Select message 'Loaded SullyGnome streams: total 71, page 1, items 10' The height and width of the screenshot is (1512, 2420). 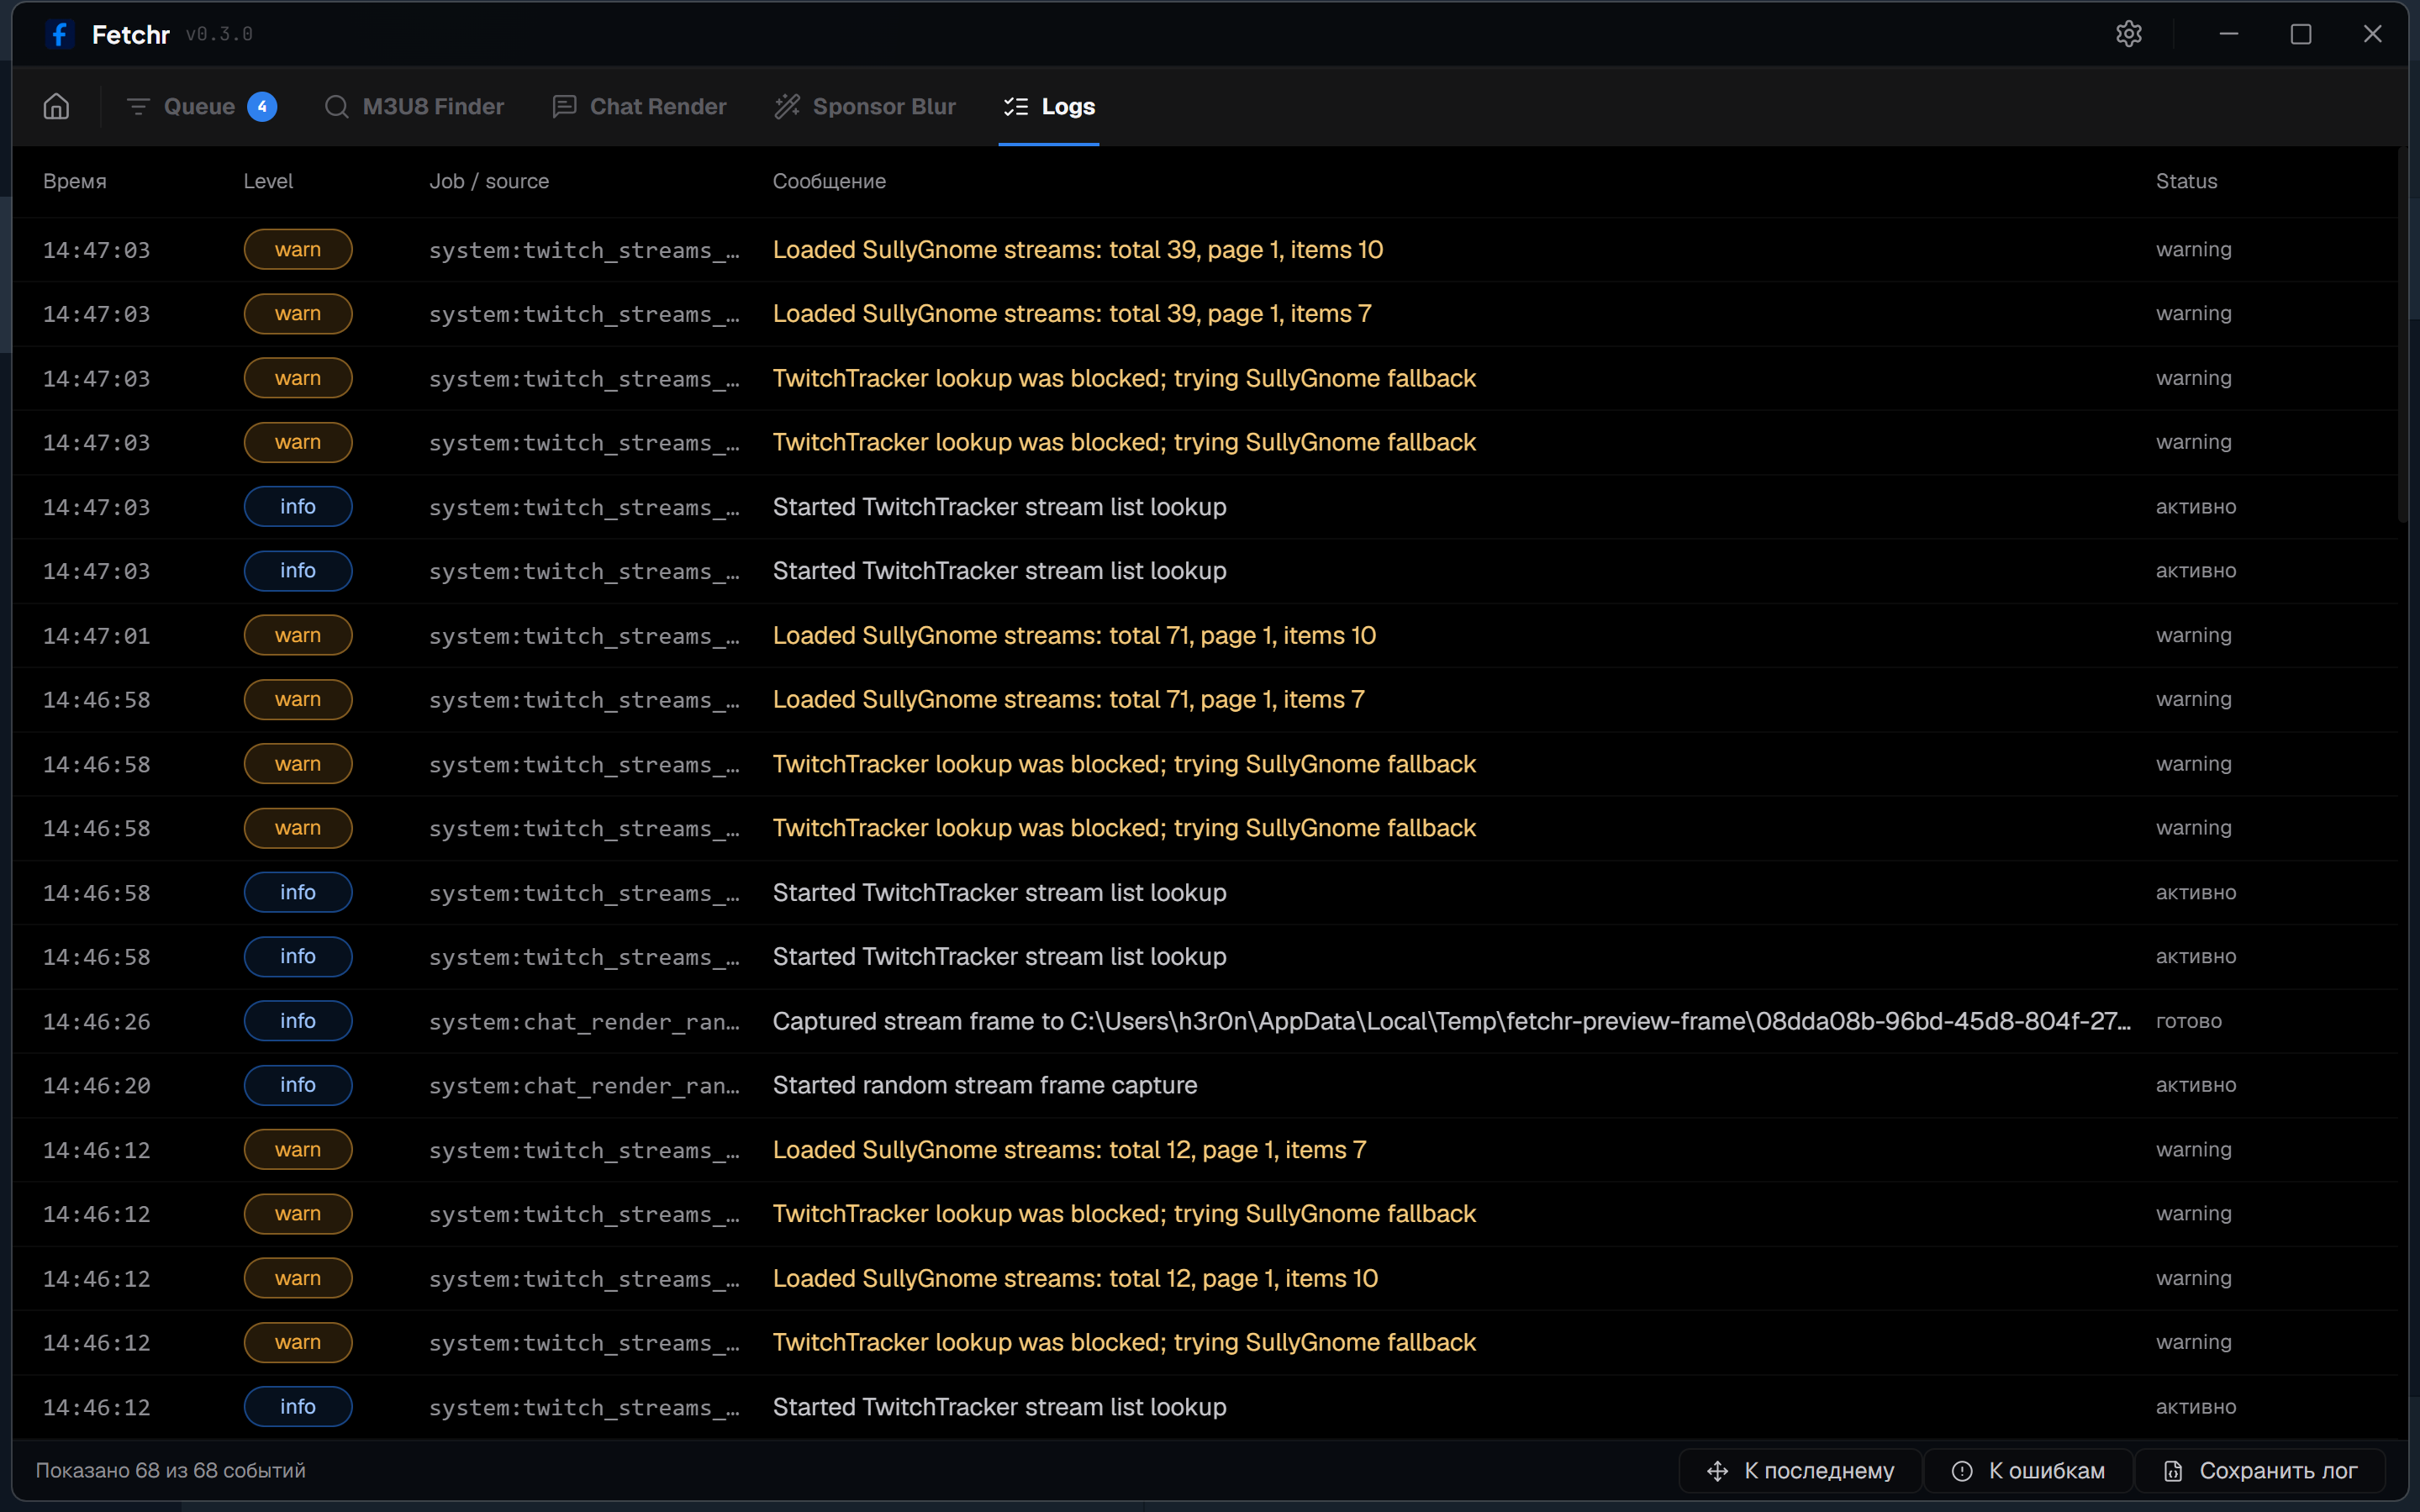coord(1074,635)
